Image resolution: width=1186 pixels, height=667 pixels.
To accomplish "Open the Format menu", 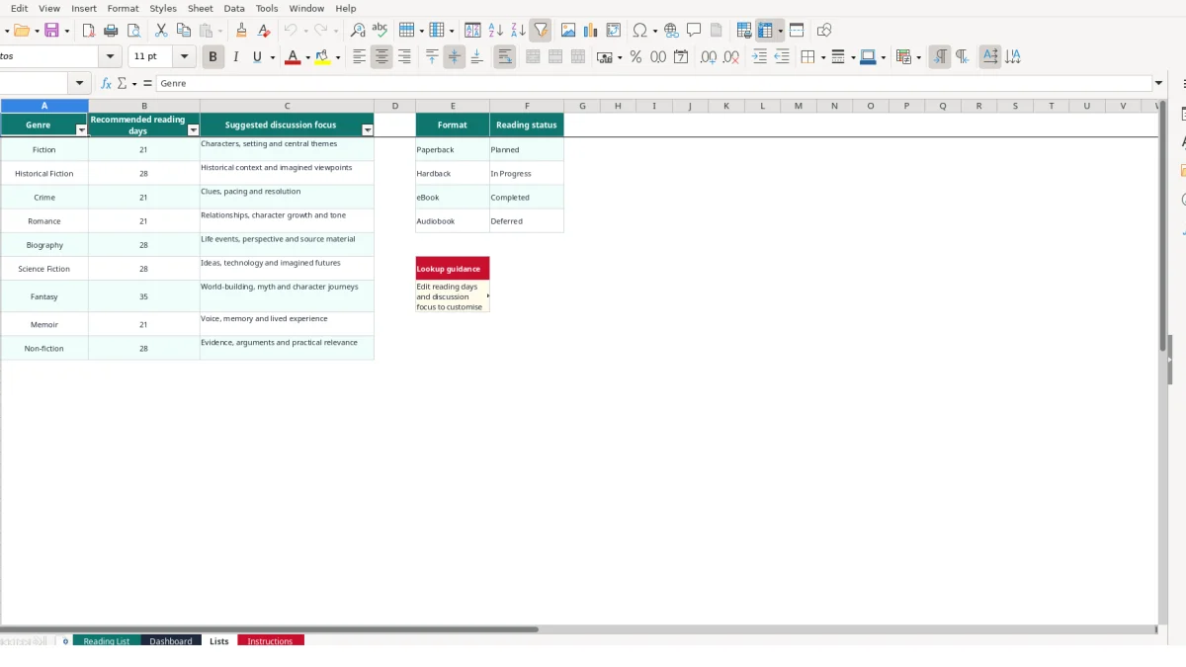I will (123, 8).
